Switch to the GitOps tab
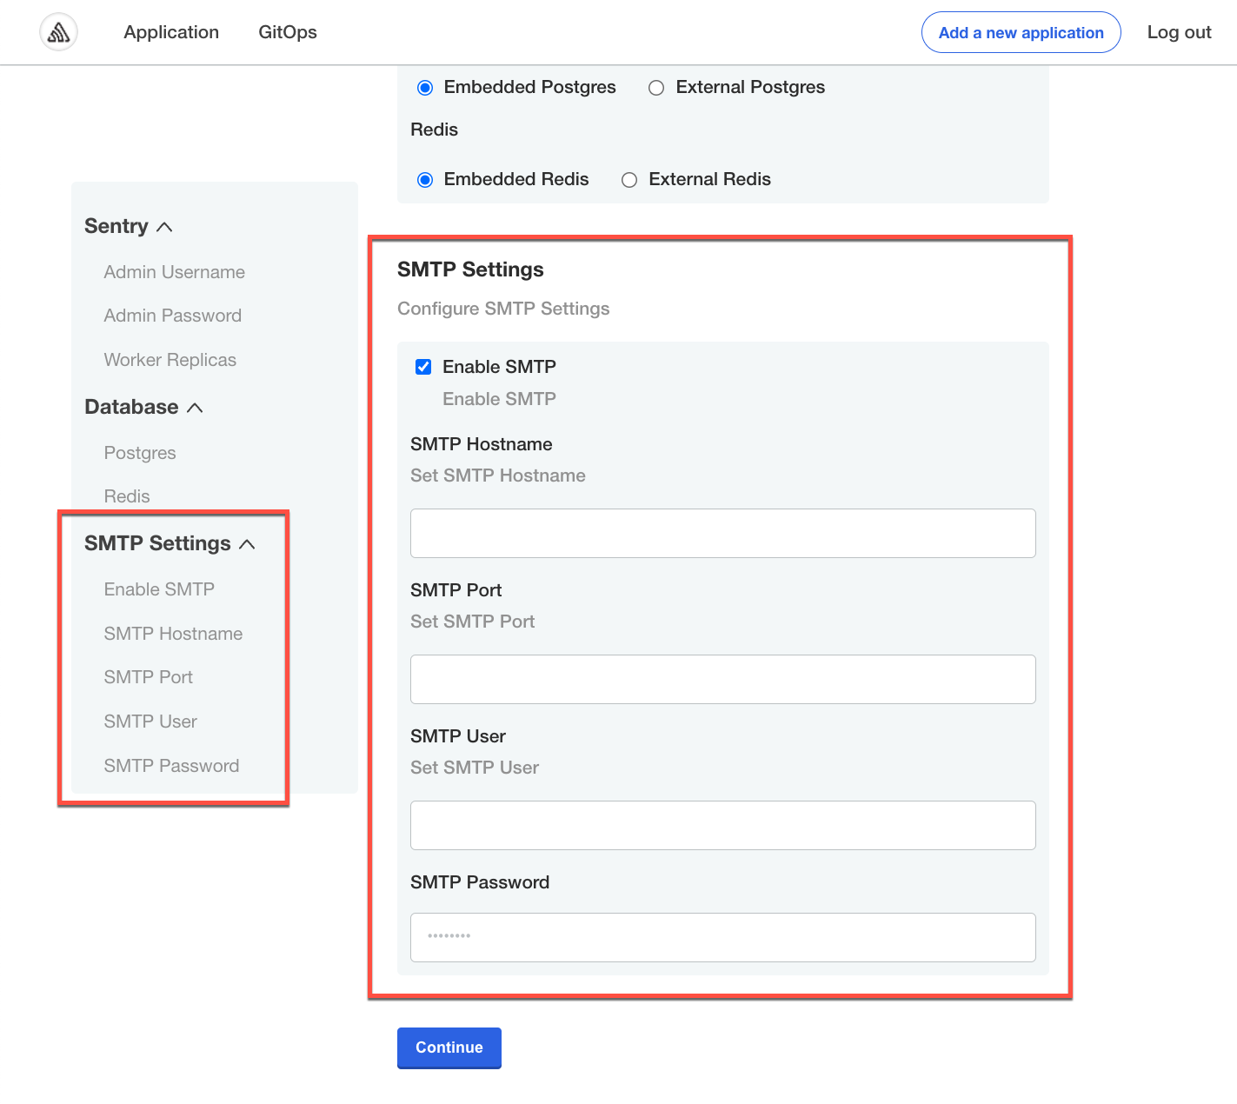 click(287, 32)
